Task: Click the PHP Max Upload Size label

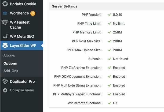Action: (85, 50)
